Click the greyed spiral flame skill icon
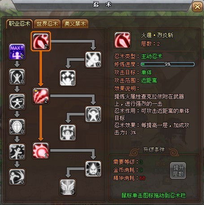The image size is (204, 205). pyautogui.click(x=93, y=60)
